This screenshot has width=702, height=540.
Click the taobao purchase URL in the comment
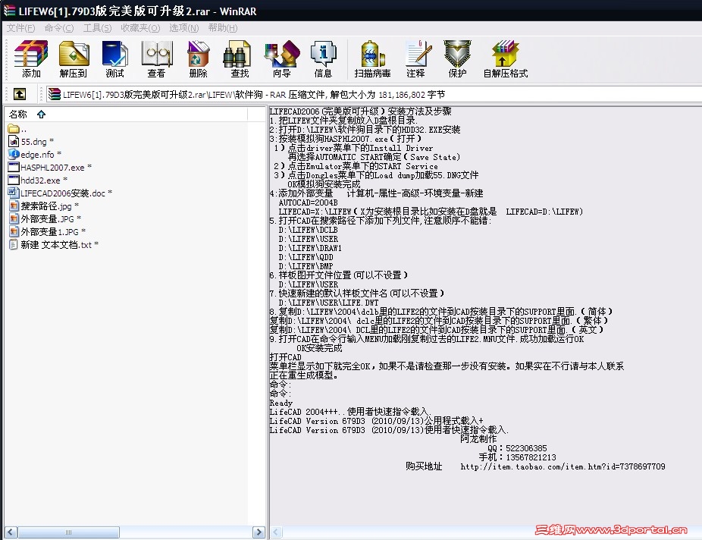pyautogui.click(x=563, y=466)
